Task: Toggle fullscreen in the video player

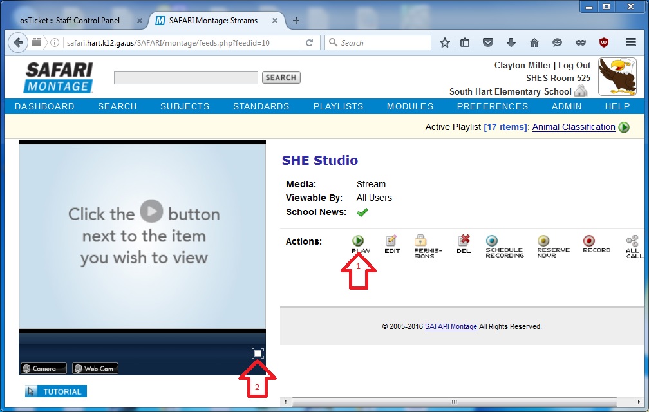Action: pos(258,353)
